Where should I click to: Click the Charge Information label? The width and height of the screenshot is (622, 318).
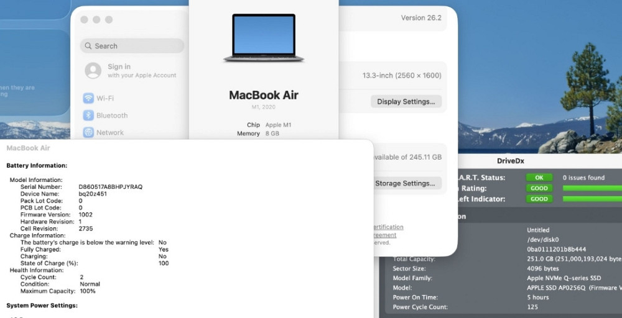37,235
